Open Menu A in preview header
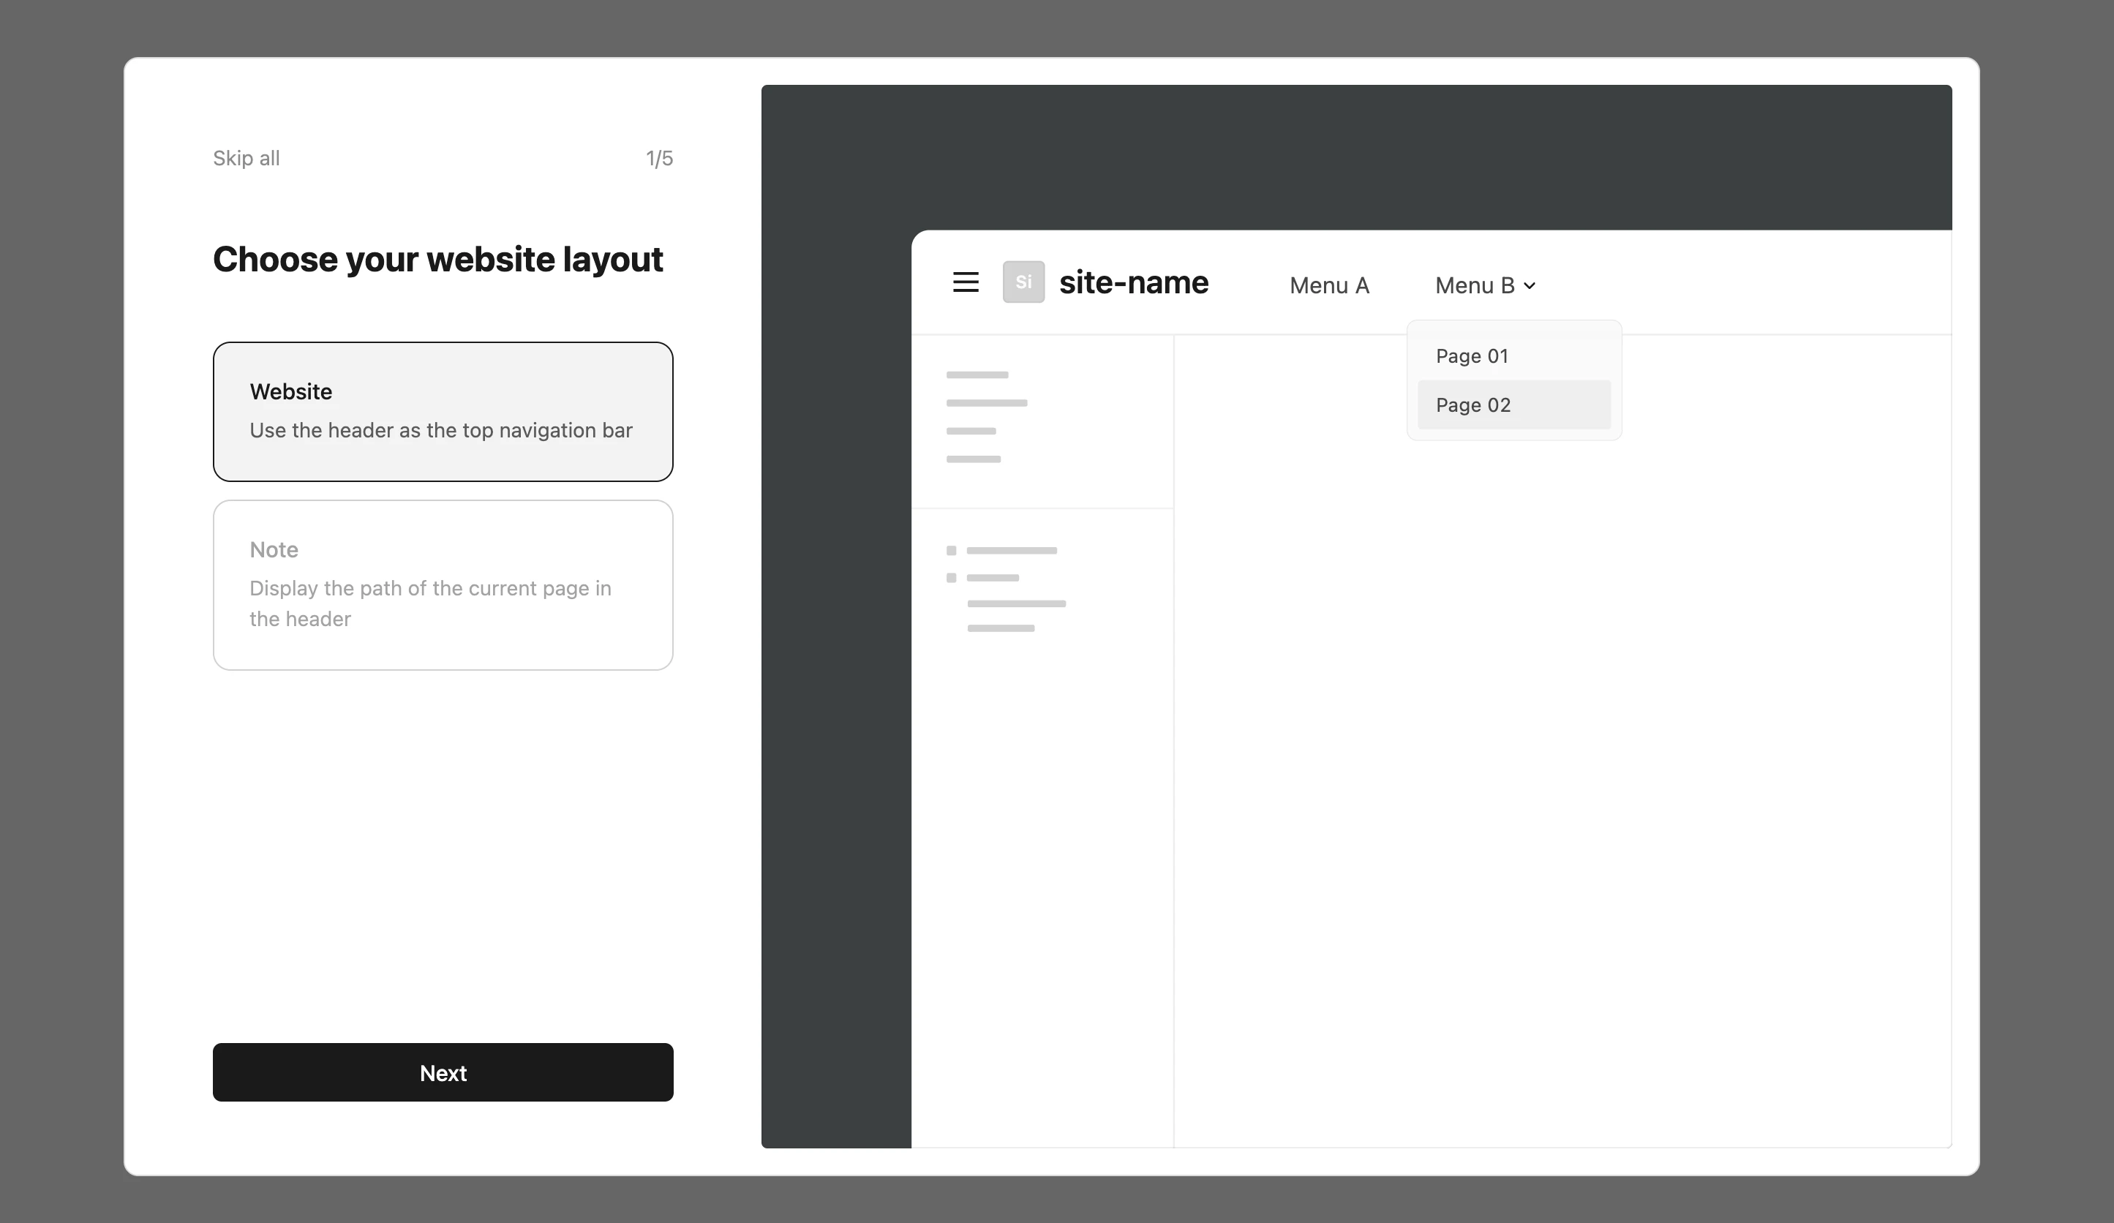This screenshot has height=1223, width=2114. [1329, 285]
